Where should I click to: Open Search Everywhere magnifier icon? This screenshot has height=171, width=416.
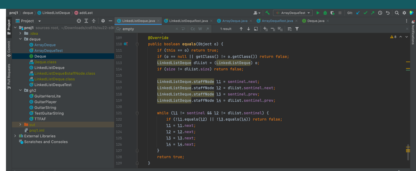[397, 13]
